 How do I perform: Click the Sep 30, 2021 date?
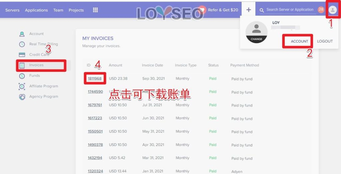pos(153,79)
